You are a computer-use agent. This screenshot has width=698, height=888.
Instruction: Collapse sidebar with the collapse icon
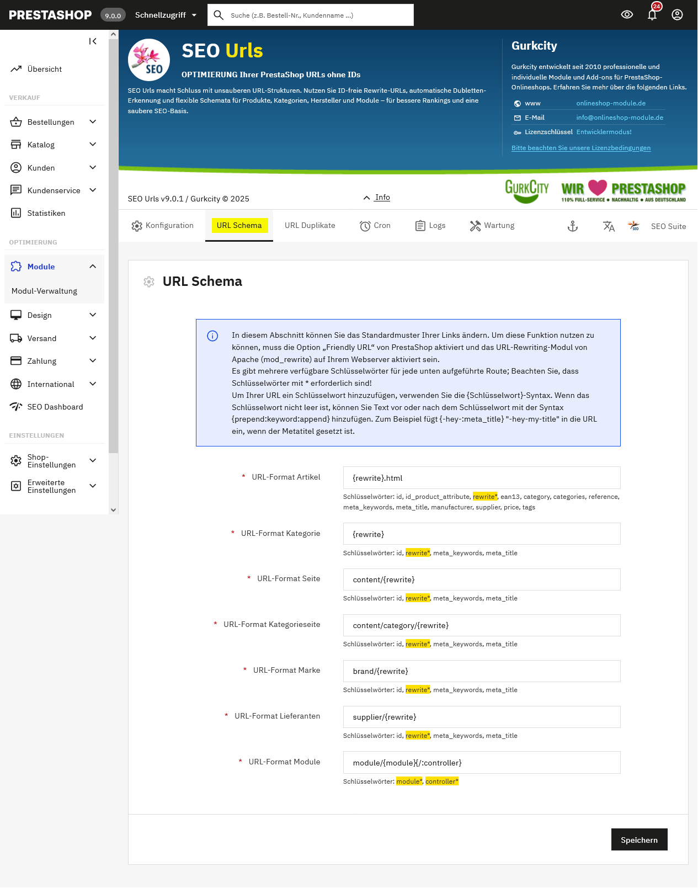pos(93,41)
